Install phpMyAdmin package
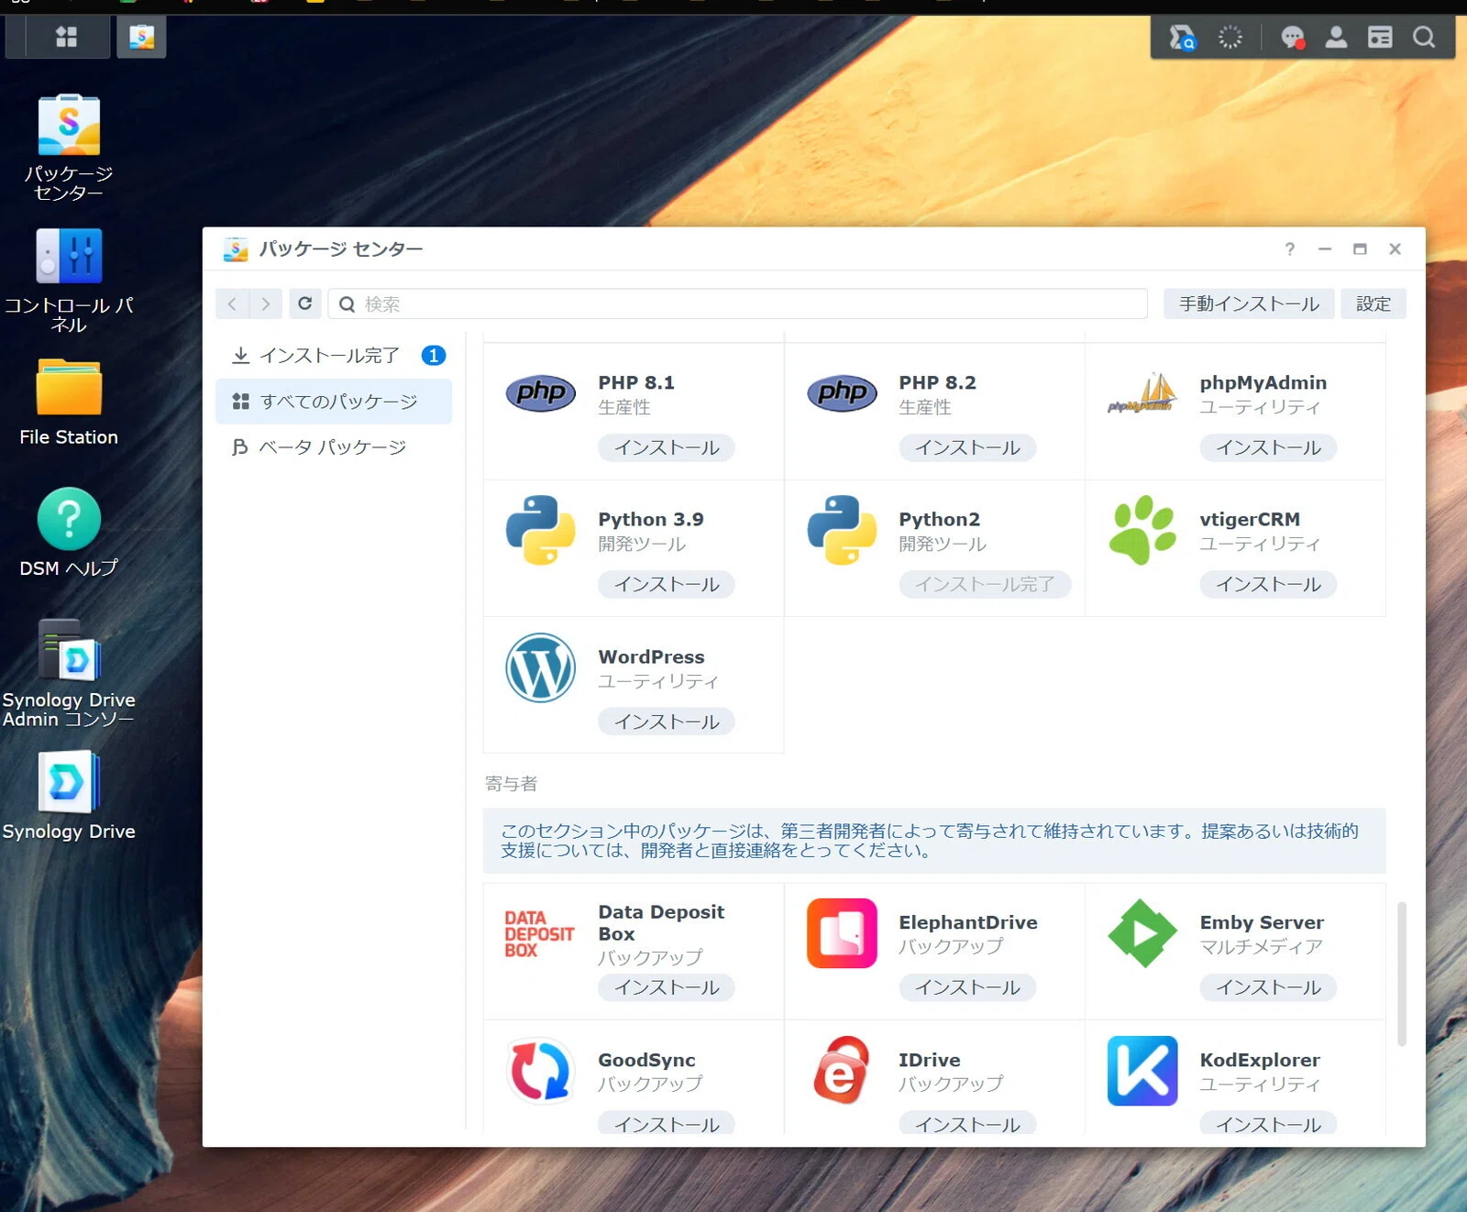 pyautogui.click(x=1268, y=447)
